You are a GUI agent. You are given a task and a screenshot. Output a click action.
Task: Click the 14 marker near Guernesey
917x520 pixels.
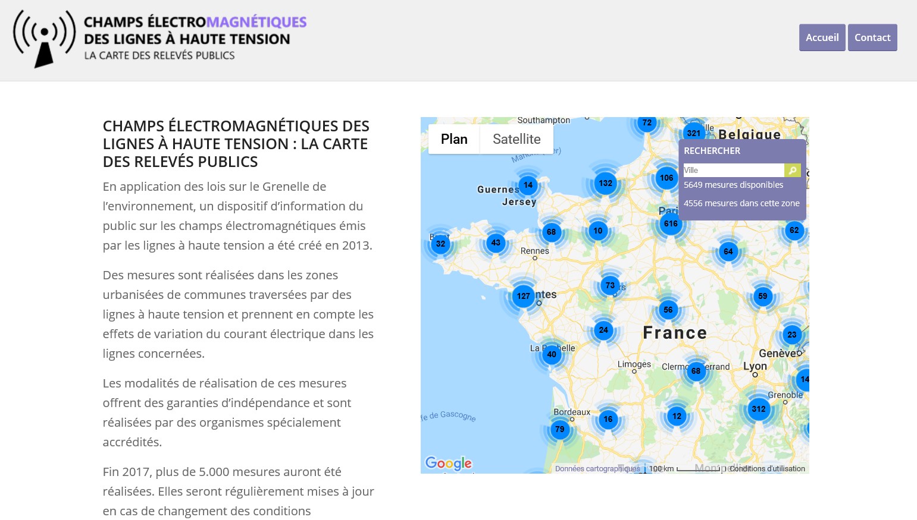(527, 185)
